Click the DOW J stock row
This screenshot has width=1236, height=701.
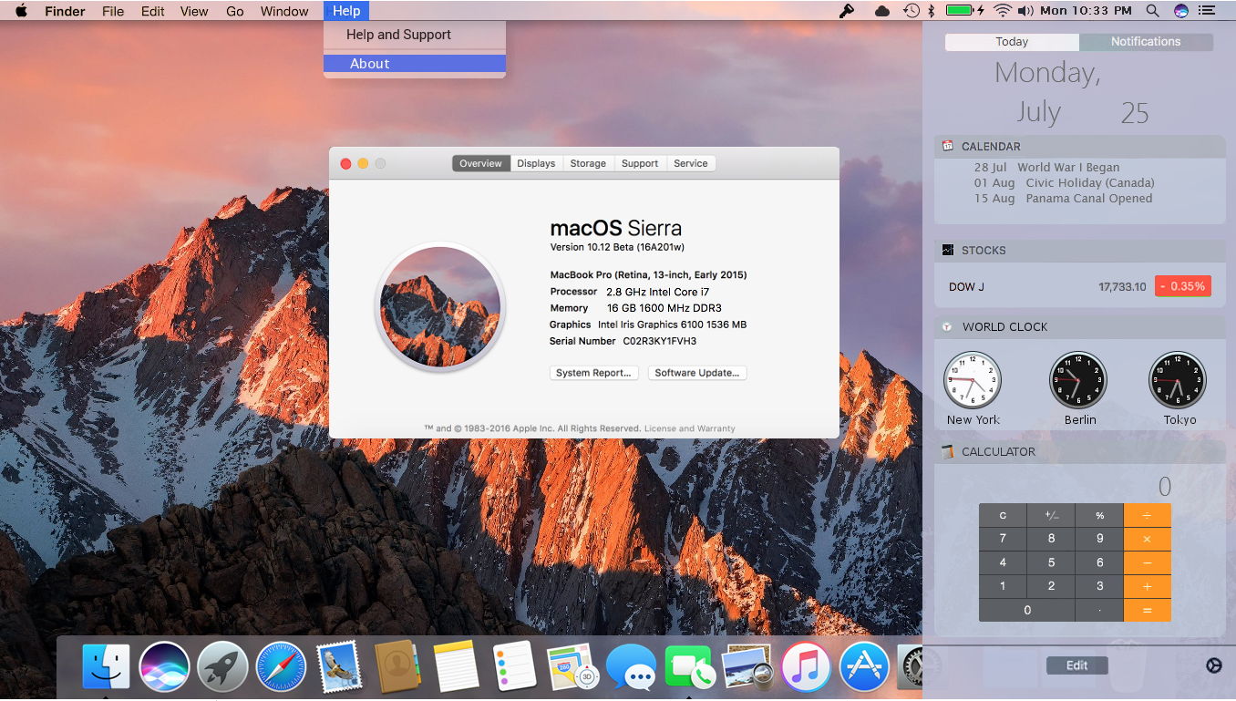1079,286
